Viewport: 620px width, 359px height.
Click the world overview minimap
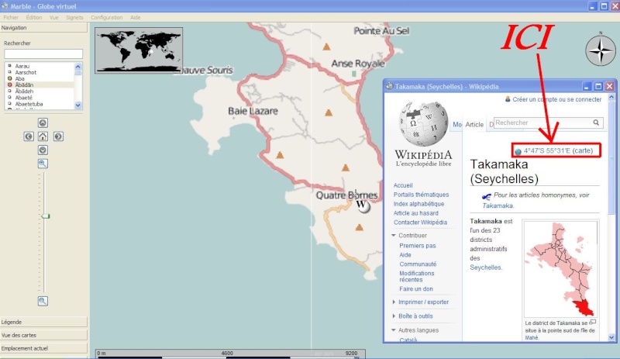139,50
